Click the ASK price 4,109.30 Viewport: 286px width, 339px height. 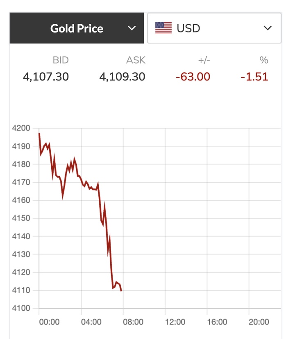click(122, 76)
